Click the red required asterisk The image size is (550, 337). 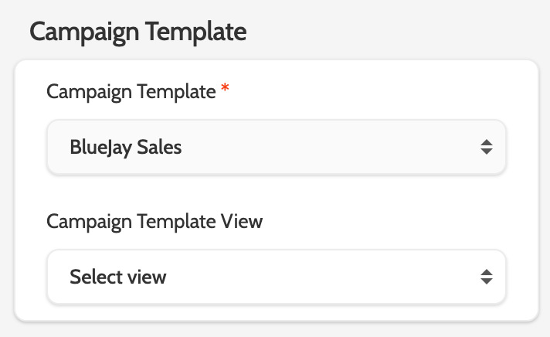click(x=225, y=90)
